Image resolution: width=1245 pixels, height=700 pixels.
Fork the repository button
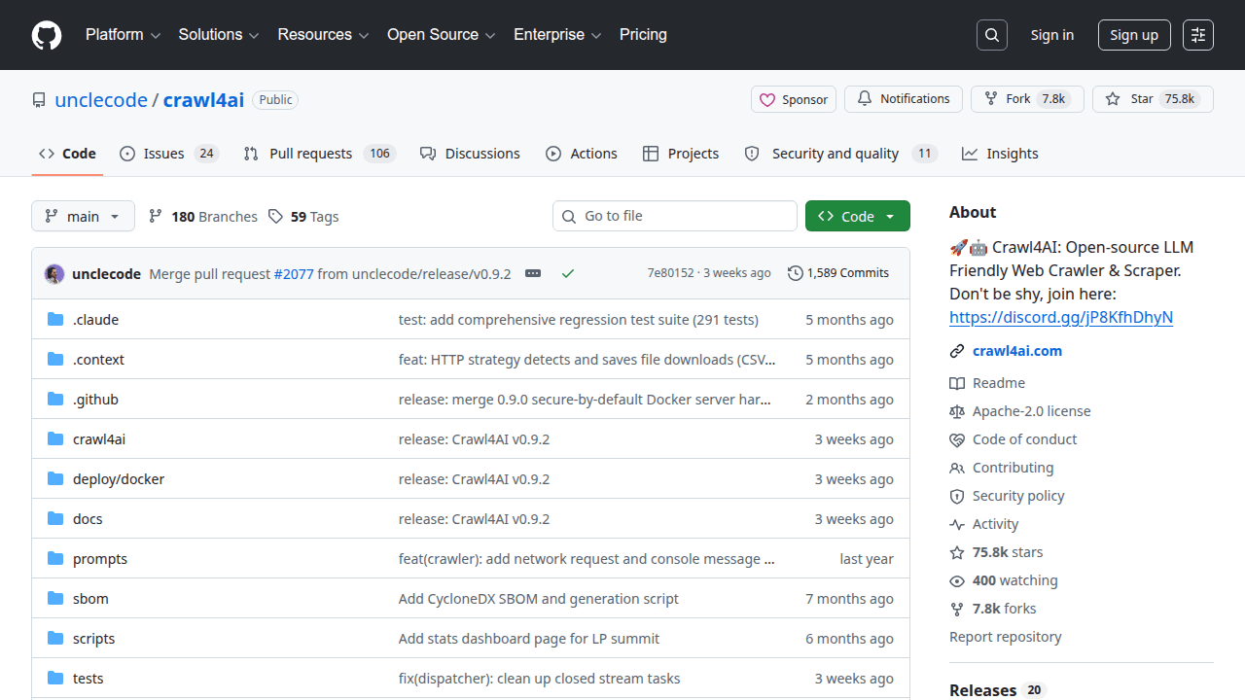coord(1027,99)
